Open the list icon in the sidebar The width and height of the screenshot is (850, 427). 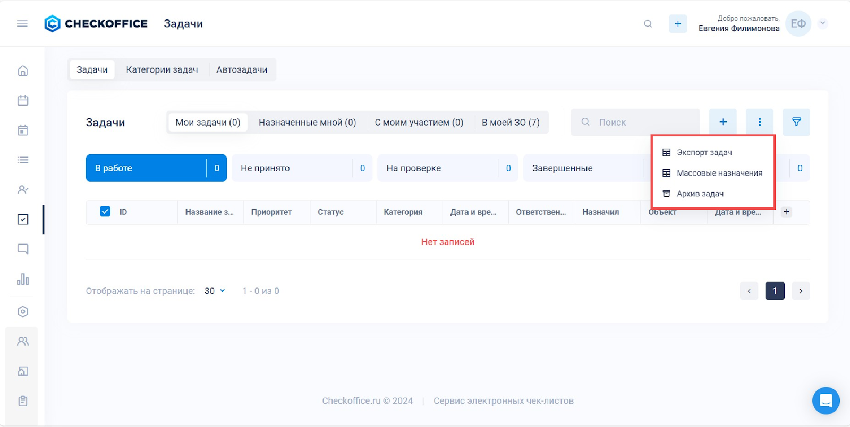(23, 160)
